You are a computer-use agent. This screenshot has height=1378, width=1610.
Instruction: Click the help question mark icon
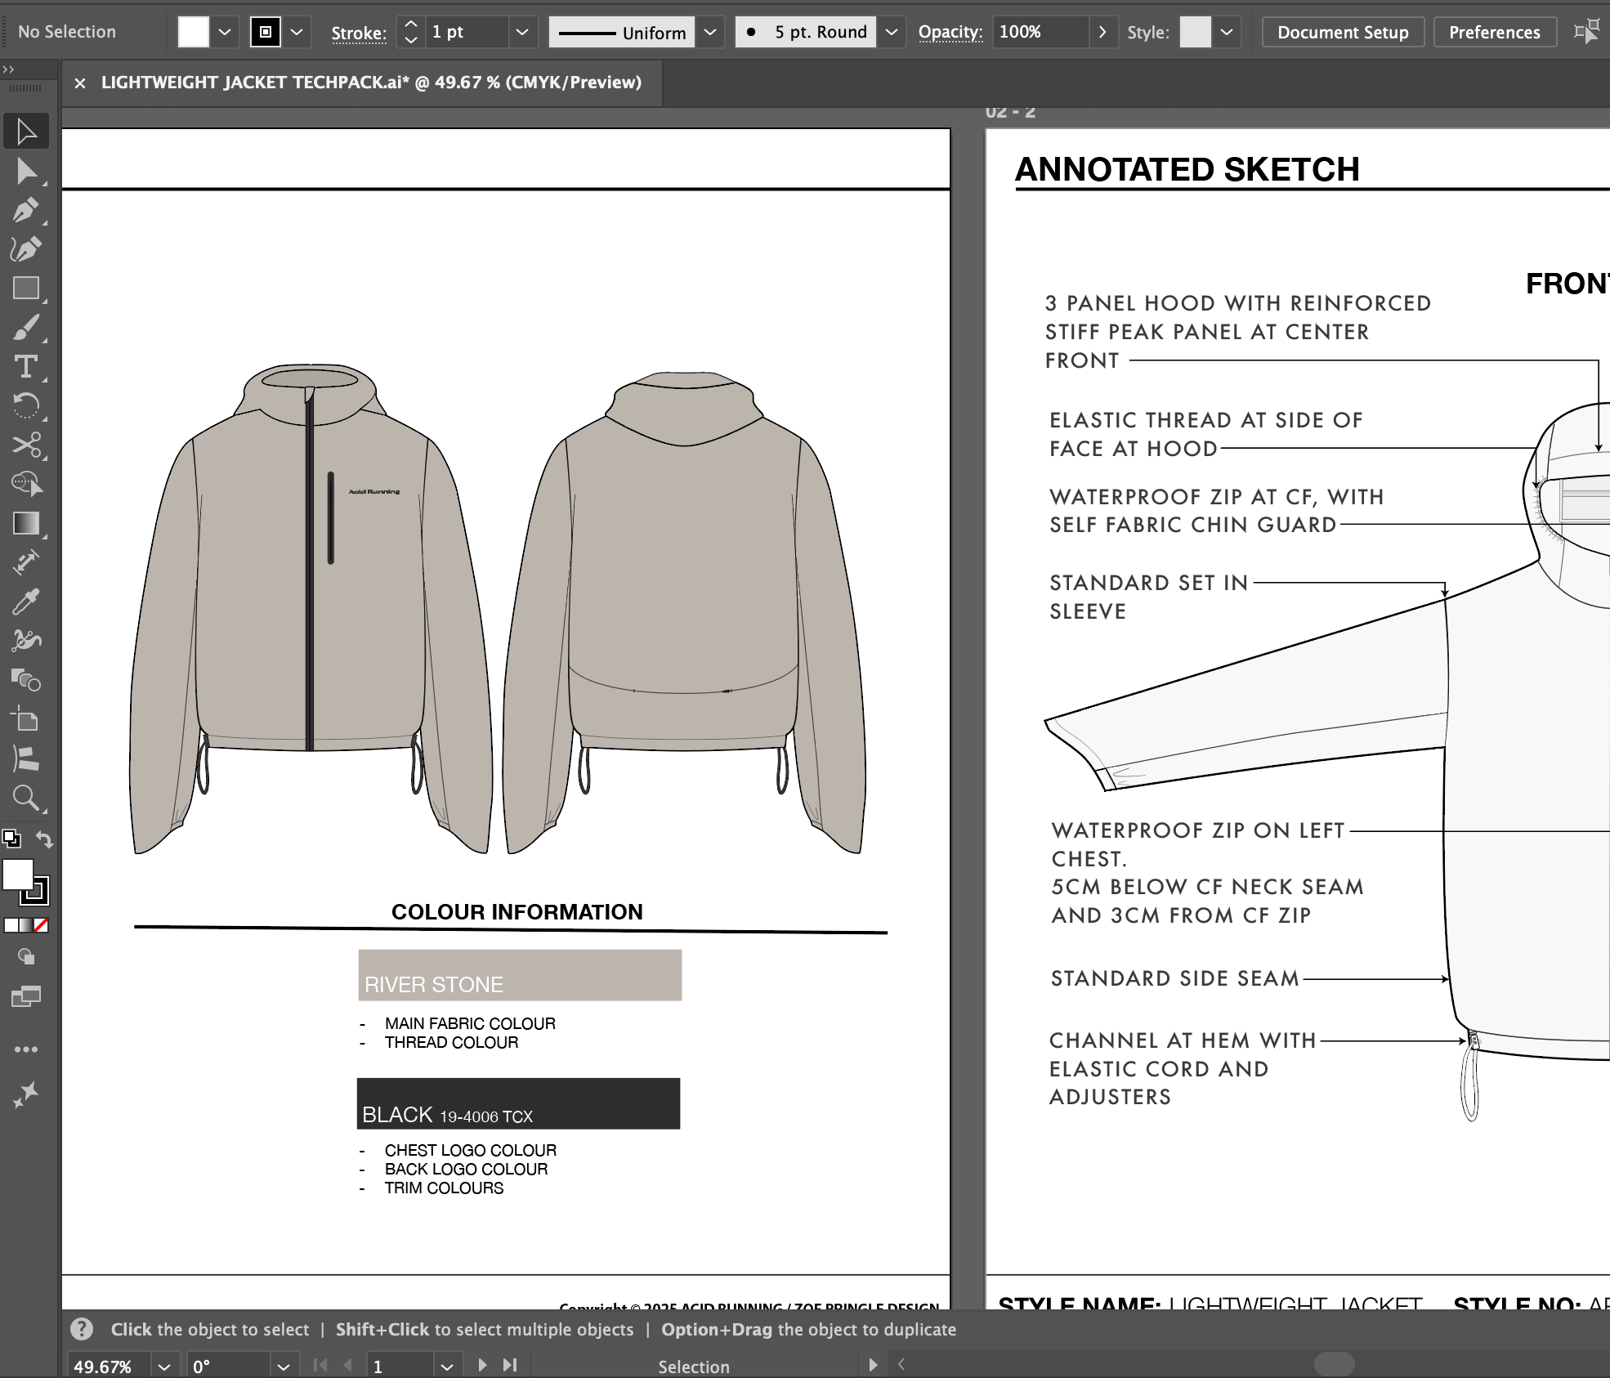click(82, 1329)
